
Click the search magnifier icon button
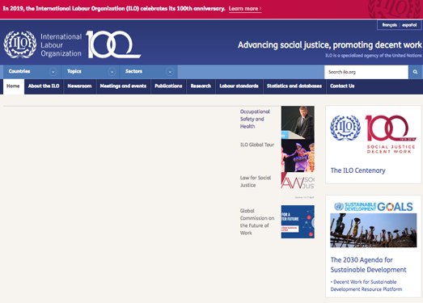(x=415, y=72)
